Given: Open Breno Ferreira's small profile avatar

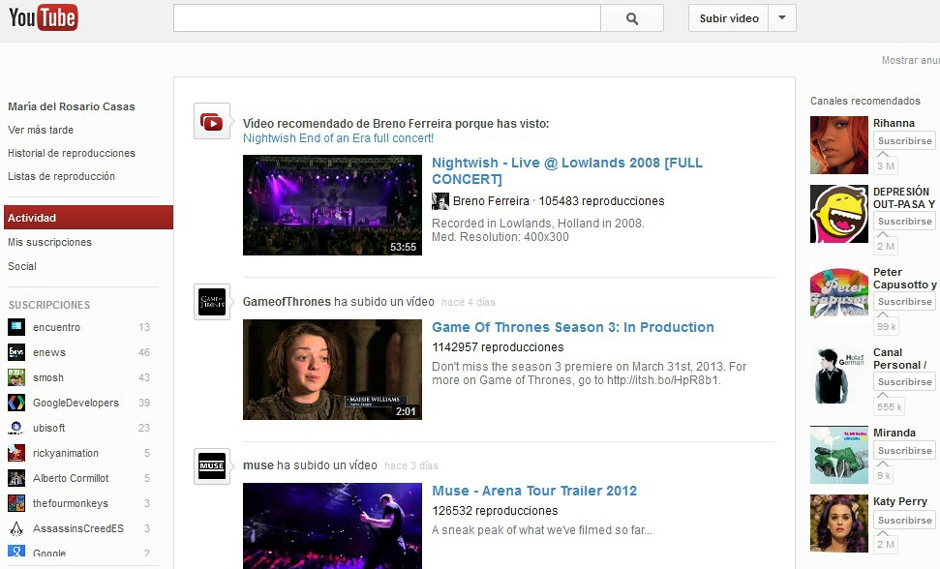Looking at the screenshot, I should [440, 201].
